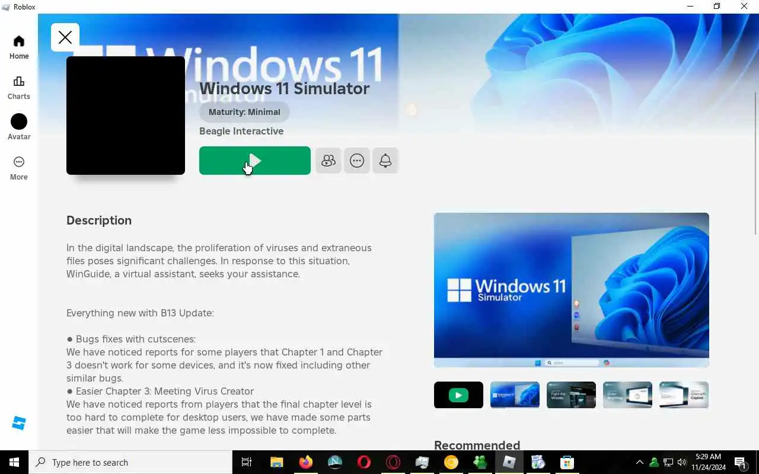
Task: Click the Maturity: Minimal badge
Action: click(x=244, y=112)
